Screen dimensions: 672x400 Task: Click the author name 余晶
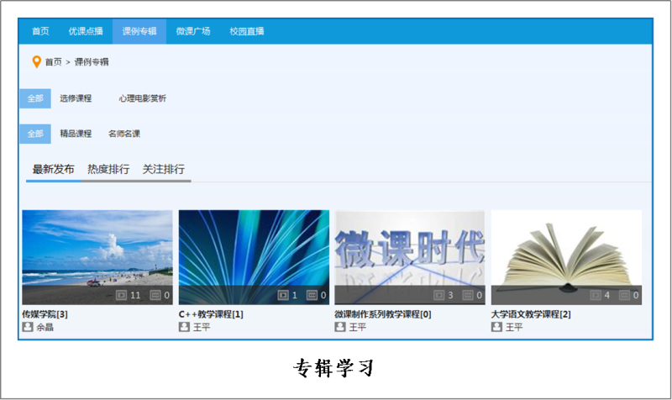[x=45, y=327]
